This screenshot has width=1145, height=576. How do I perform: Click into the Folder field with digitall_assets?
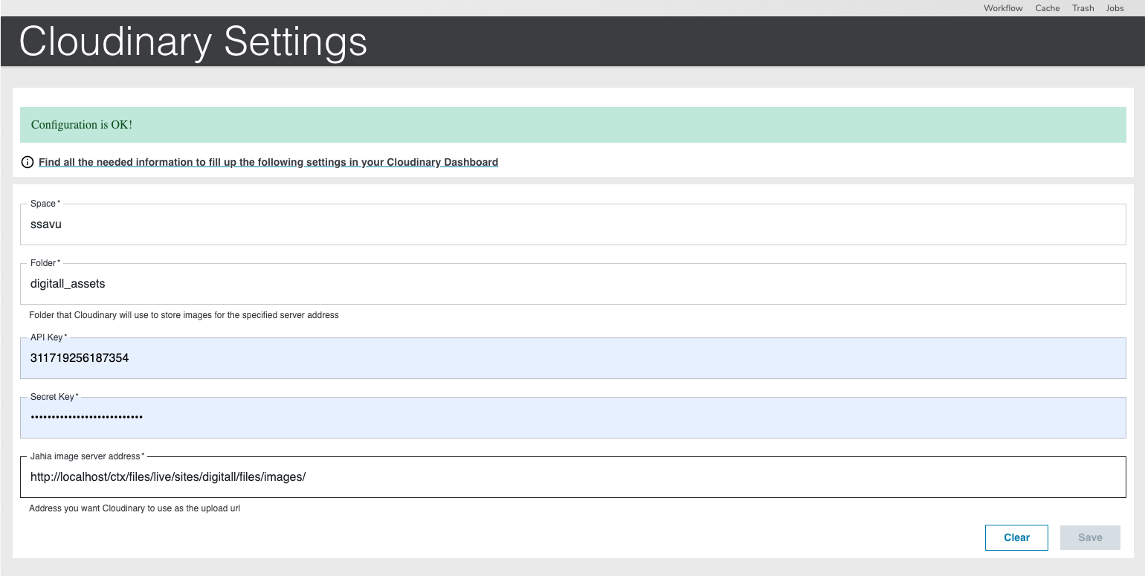click(572, 284)
